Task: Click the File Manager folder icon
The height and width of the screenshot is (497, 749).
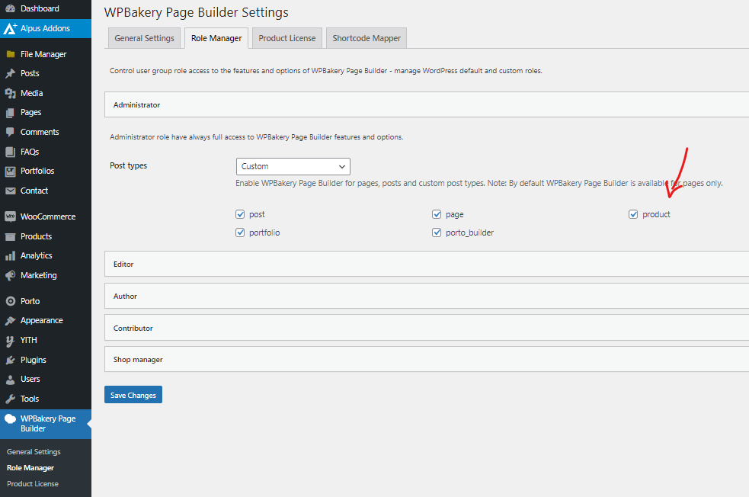Action: pyautogui.click(x=10, y=54)
